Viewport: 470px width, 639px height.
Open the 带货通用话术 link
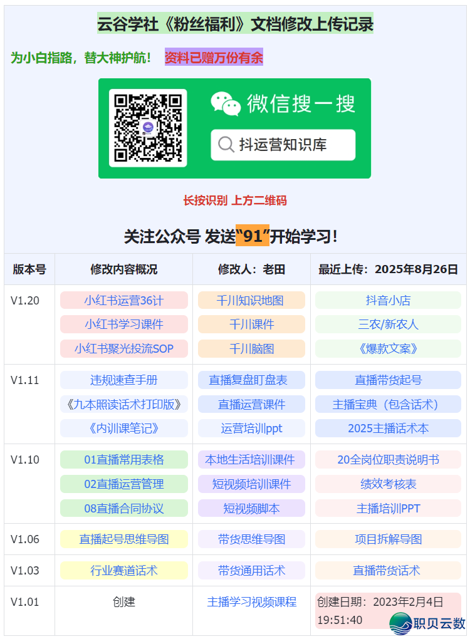(x=251, y=571)
